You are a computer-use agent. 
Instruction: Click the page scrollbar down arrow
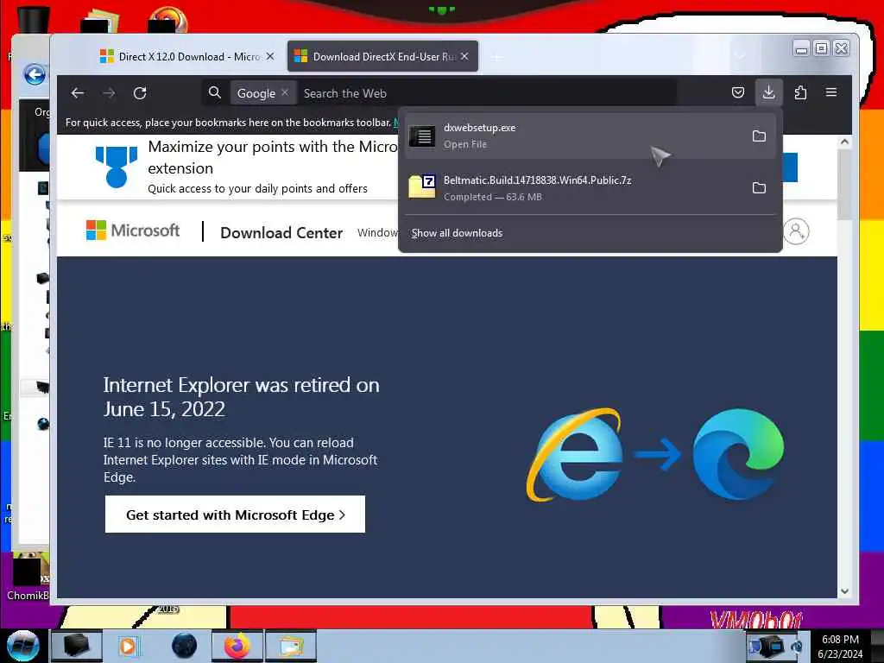point(844,591)
